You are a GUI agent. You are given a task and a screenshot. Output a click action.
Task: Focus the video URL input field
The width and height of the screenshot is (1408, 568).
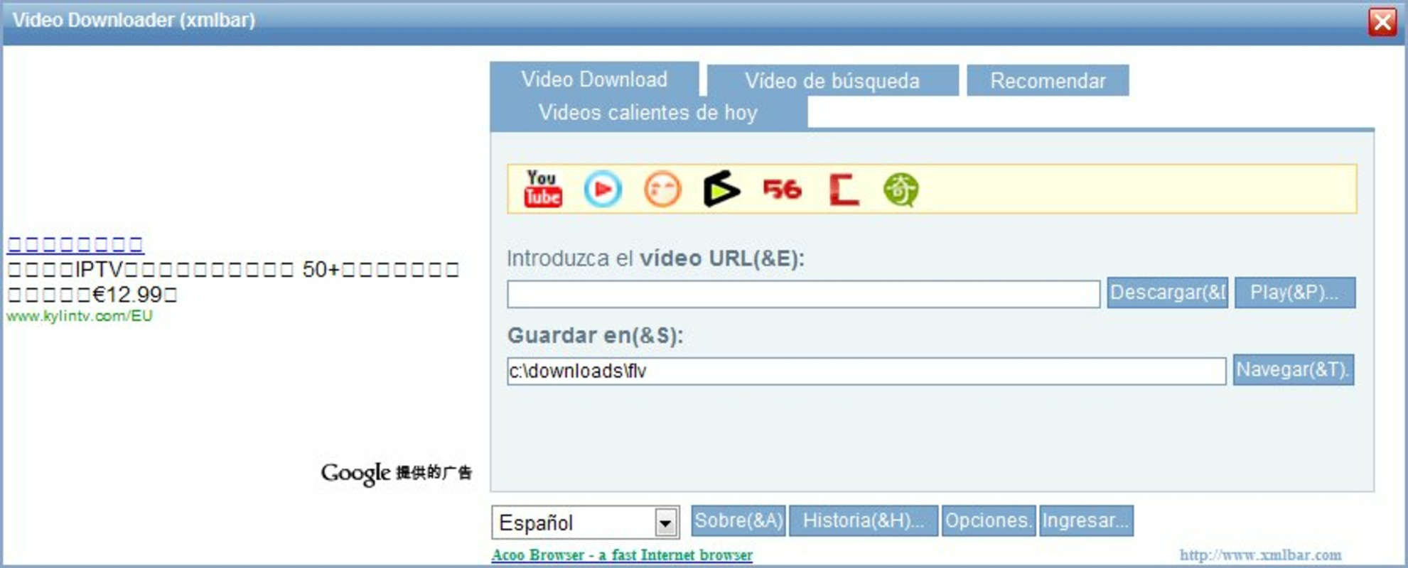tap(803, 294)
